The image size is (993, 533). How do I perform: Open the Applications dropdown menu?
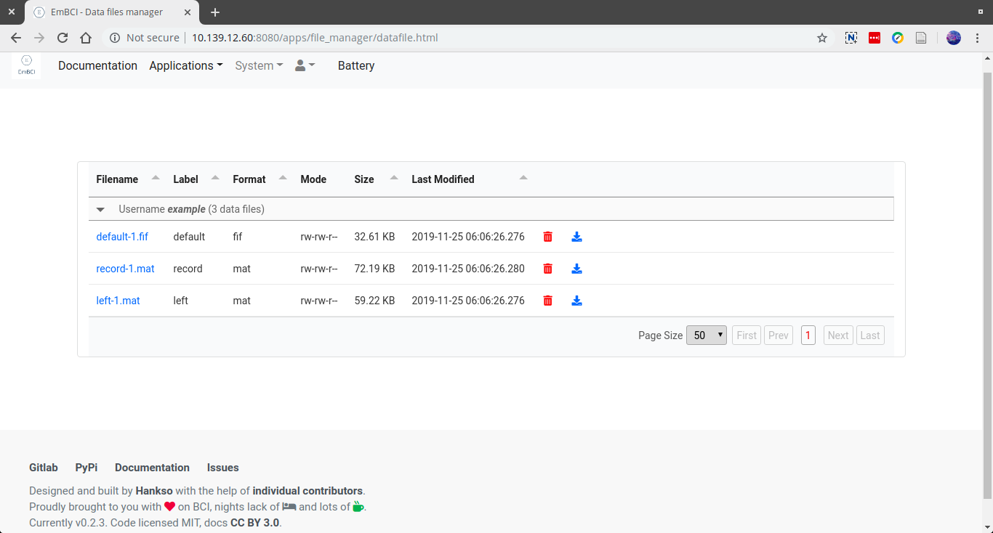[x=186, y=65]
